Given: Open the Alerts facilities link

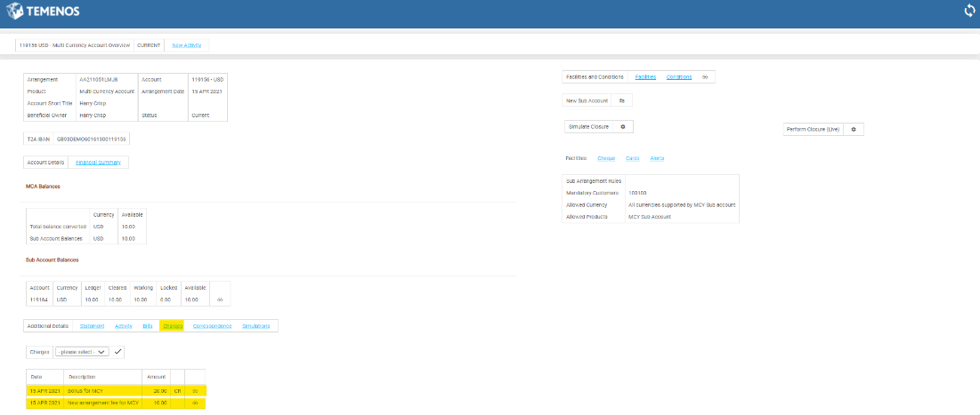Looking at the screenshot, I should point(657,158).
